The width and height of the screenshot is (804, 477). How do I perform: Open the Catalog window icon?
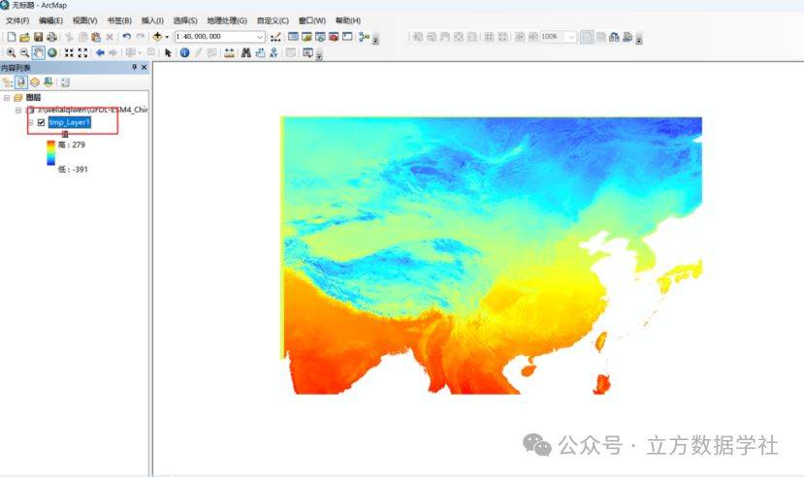point(306,37)
